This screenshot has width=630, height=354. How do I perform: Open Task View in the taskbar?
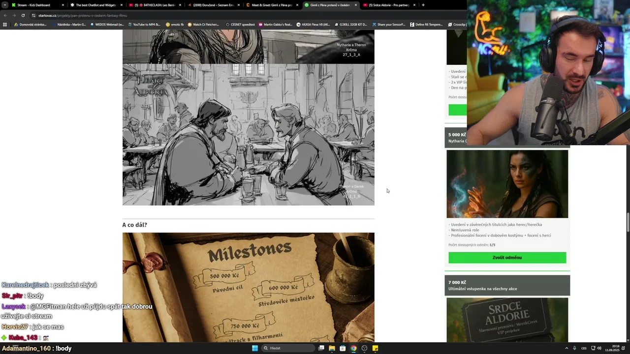point(321,348)
